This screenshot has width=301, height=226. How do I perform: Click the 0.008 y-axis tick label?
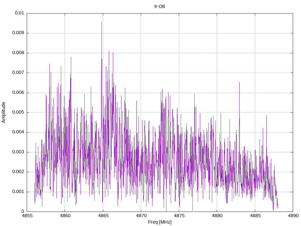(18, 53)
